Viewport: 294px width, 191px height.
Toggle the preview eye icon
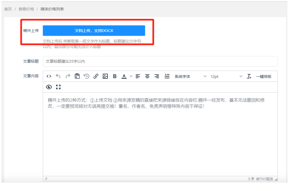49,87
